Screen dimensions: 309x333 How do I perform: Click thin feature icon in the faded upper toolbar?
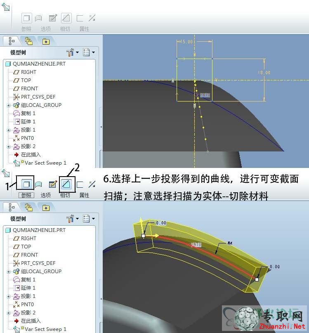point(80,19)
